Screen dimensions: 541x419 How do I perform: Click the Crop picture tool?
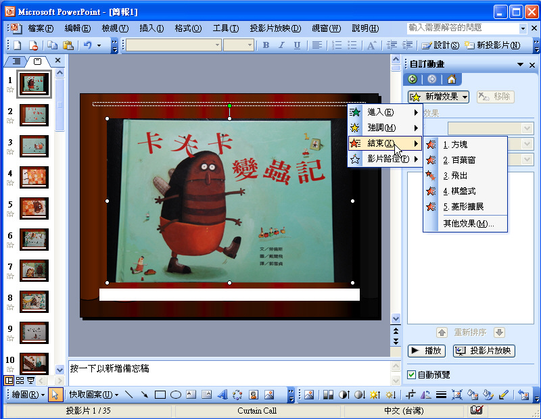pyautogui.click(x=410, y=394)
